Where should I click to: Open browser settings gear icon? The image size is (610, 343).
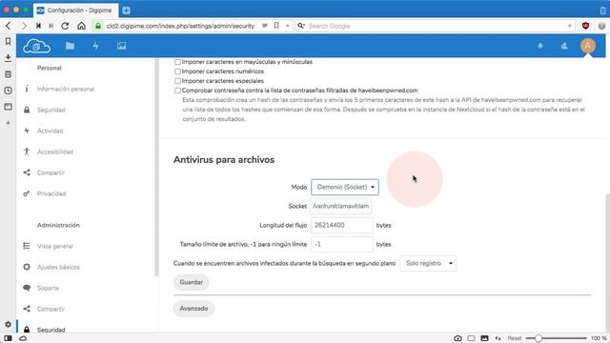(8, 324)
